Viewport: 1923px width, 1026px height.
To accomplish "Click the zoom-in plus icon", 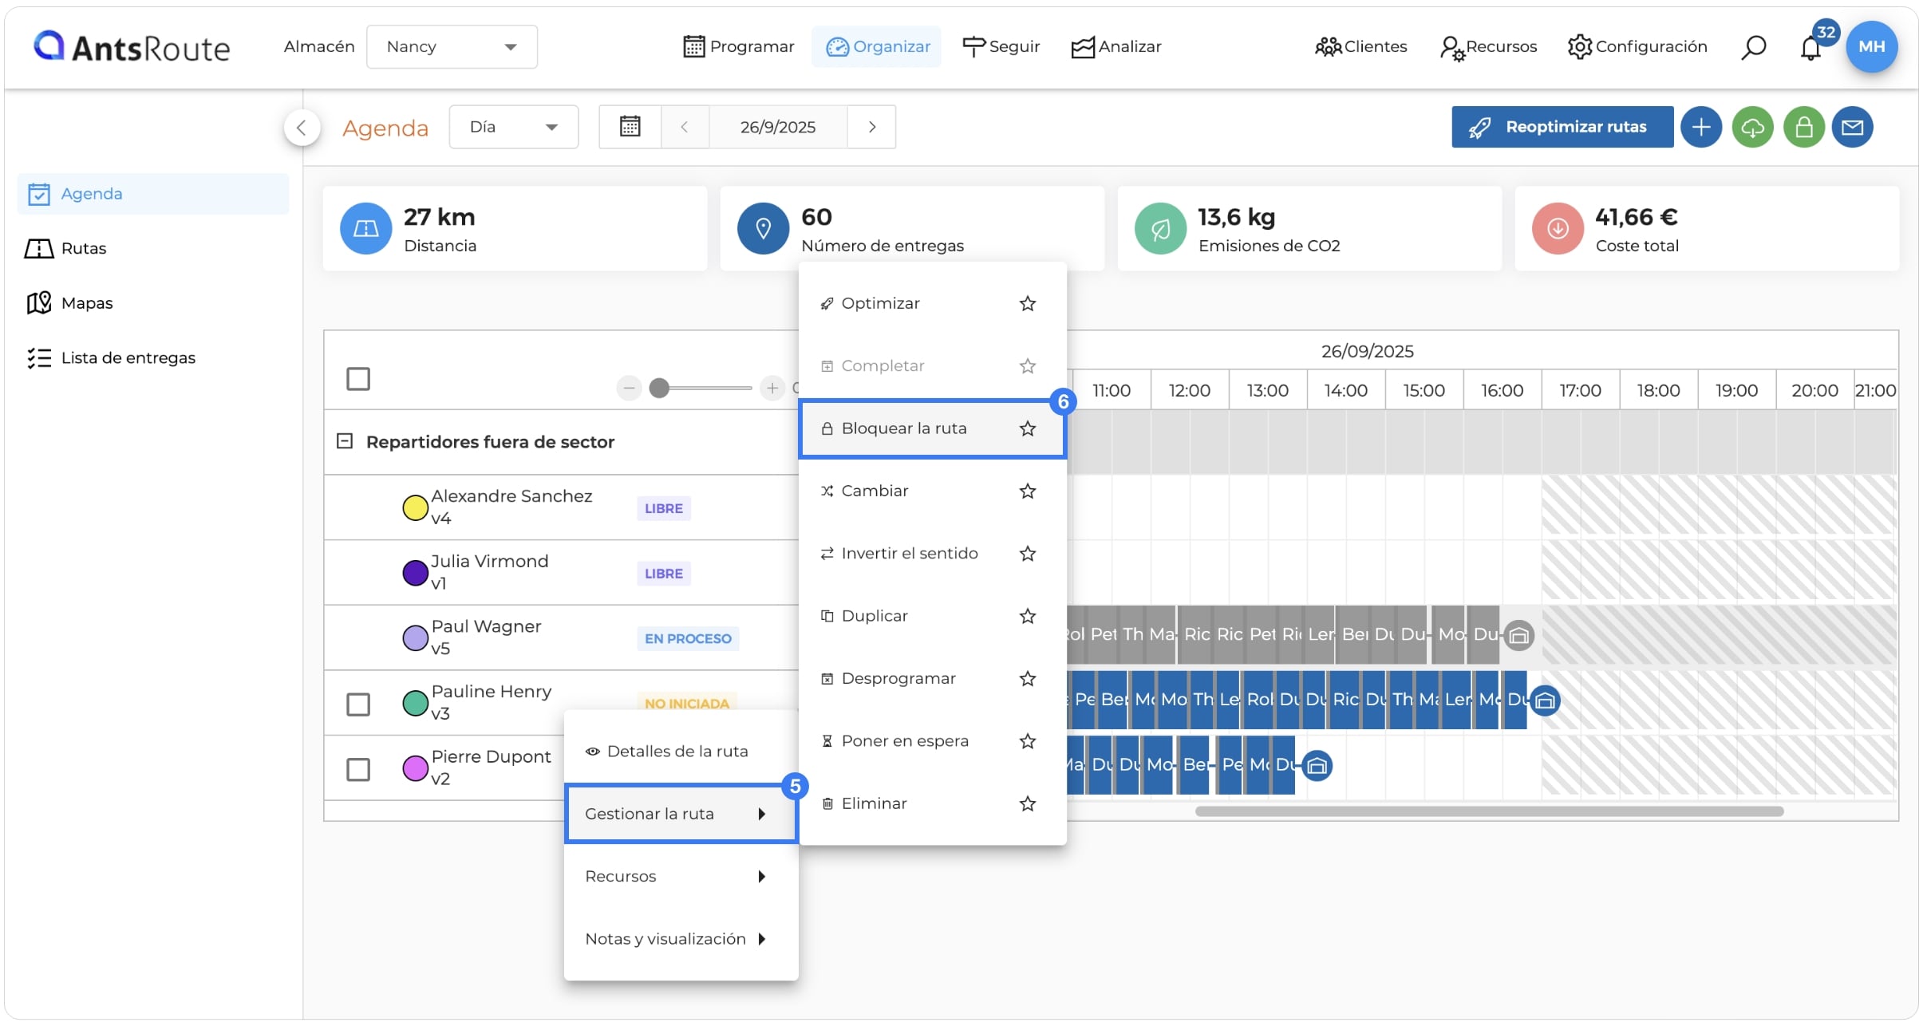I will (x=772, y=389).
